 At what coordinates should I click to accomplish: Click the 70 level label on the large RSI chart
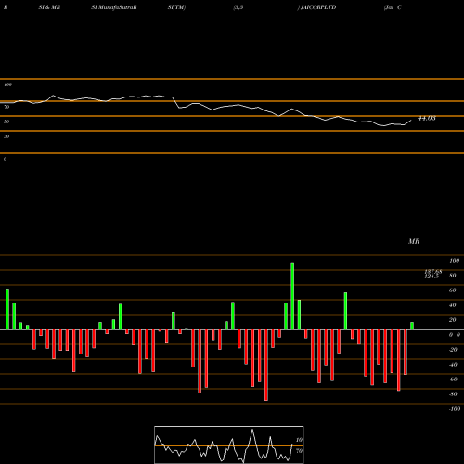point(6,107)
